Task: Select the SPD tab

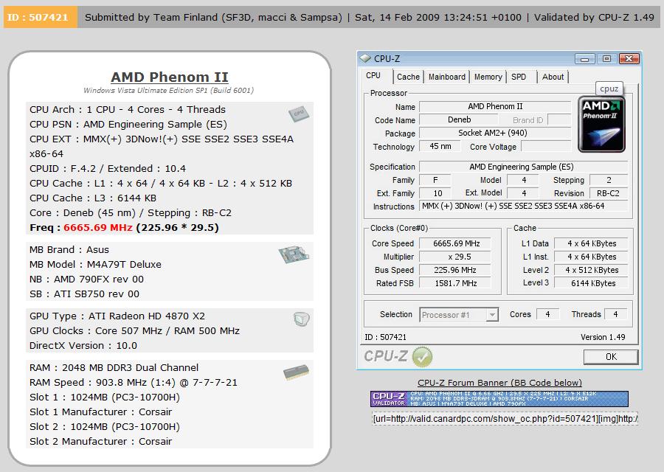Action: point(519,77)
